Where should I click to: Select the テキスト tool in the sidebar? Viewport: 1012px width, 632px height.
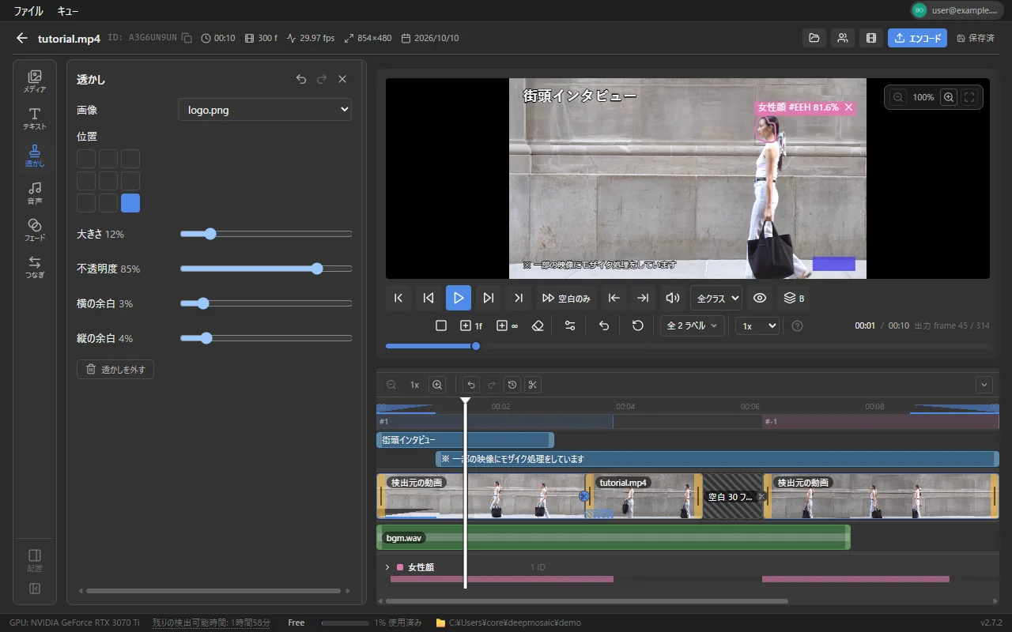(x=35, y=118)
